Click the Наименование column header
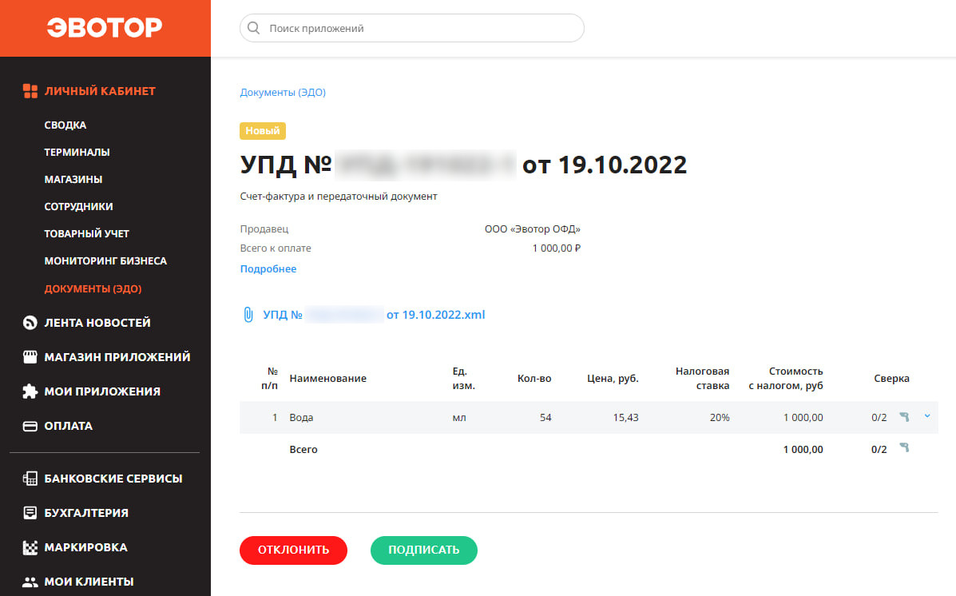 click(328, 378)
